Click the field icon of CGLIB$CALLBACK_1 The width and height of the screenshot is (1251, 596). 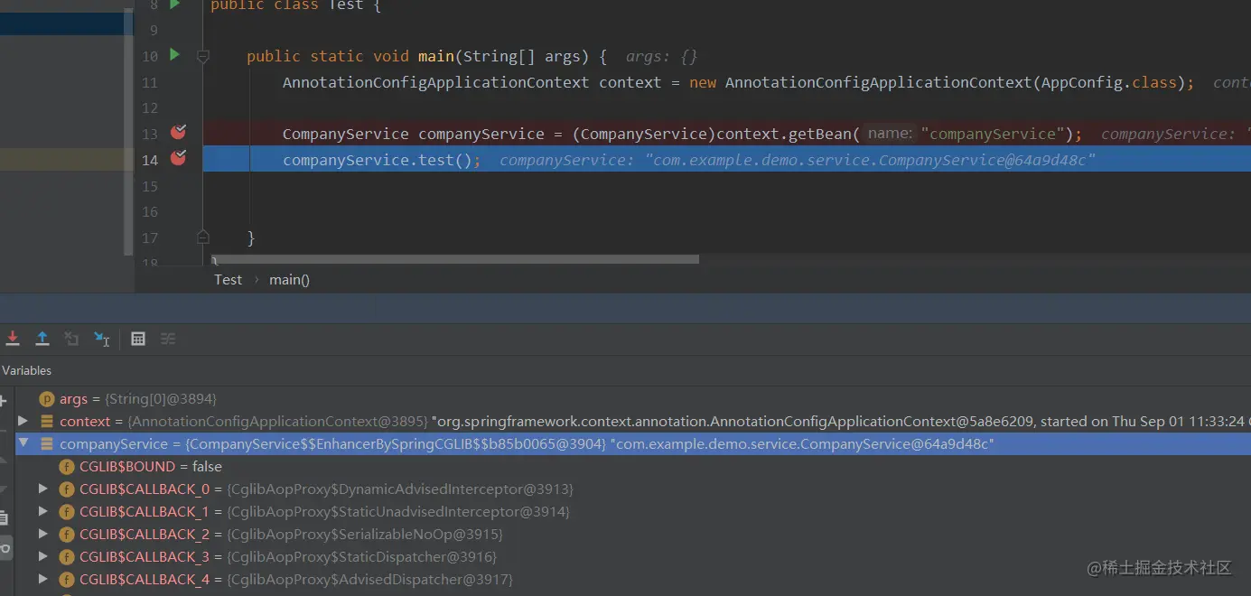coord(67,511)
